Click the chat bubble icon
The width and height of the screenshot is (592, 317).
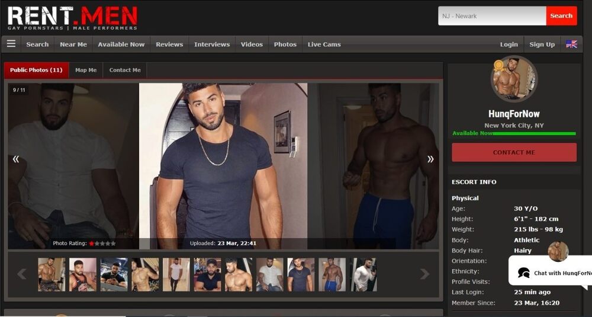coord(523,273)
